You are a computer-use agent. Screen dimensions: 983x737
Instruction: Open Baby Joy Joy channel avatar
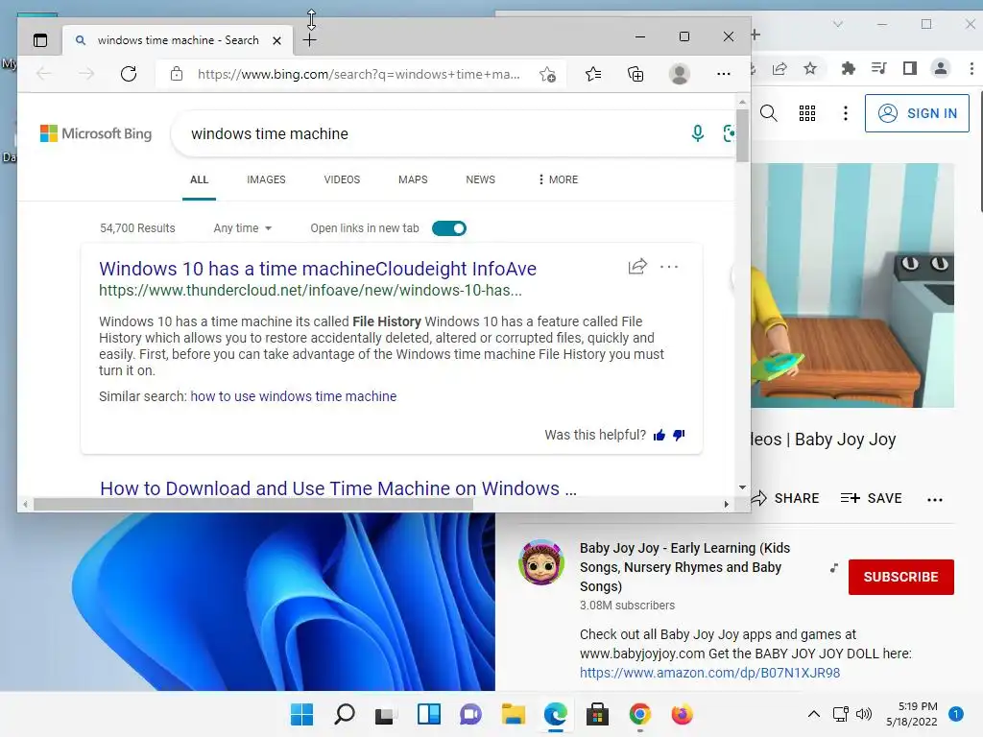click(541, 562)
